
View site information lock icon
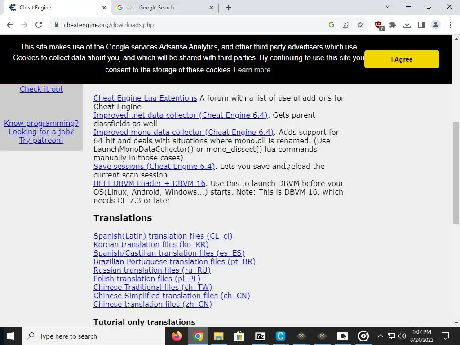pyautogui.click(x=57, y=25)
